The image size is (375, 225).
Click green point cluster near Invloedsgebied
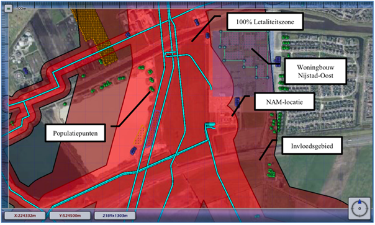coord(271,172)
